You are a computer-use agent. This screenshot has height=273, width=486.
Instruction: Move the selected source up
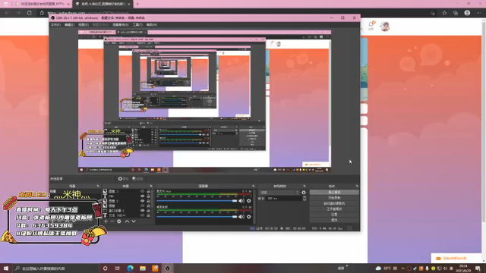point(127,221)
